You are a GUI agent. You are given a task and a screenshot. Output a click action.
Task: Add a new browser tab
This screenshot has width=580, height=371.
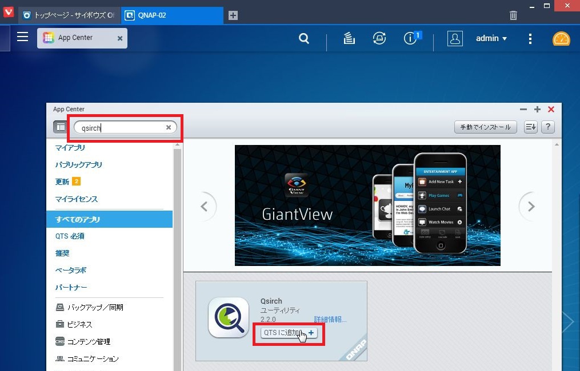pos(233,15)
